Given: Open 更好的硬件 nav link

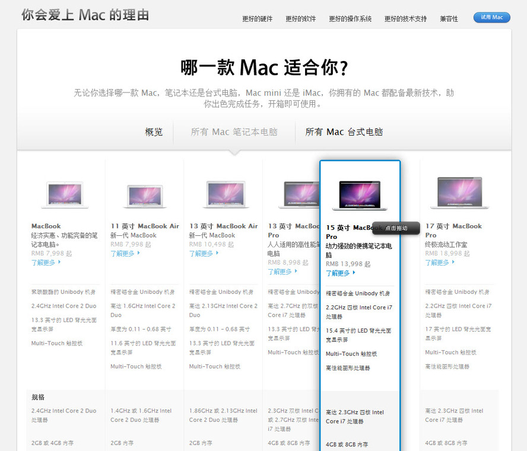Looking at the screenshot, I should coord(257,19).
